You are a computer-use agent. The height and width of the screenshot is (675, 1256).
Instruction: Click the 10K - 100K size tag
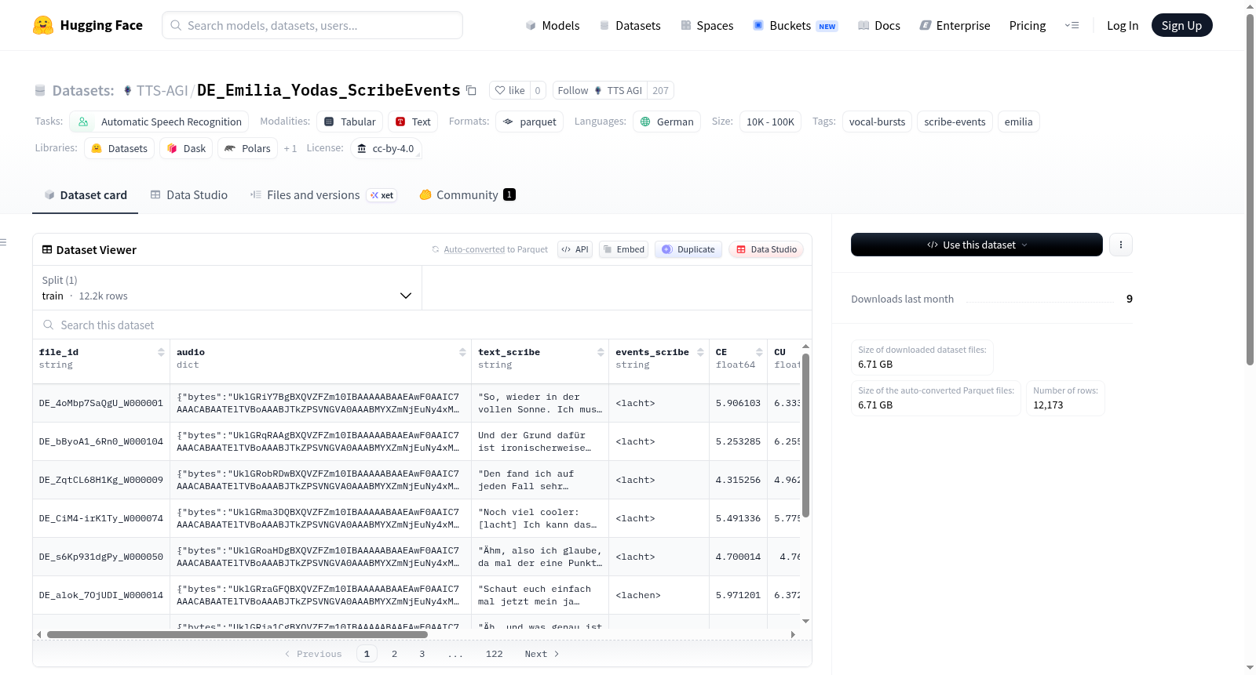click(x=770, y=122)
